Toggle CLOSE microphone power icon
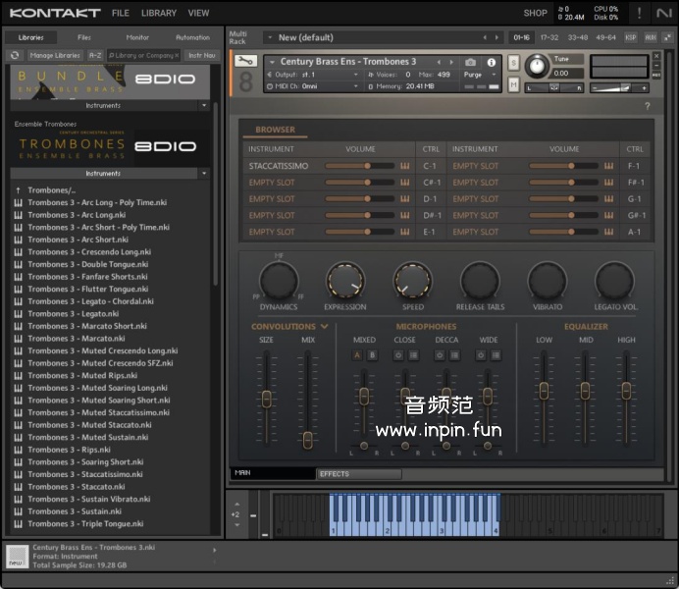 click(398, 355)
